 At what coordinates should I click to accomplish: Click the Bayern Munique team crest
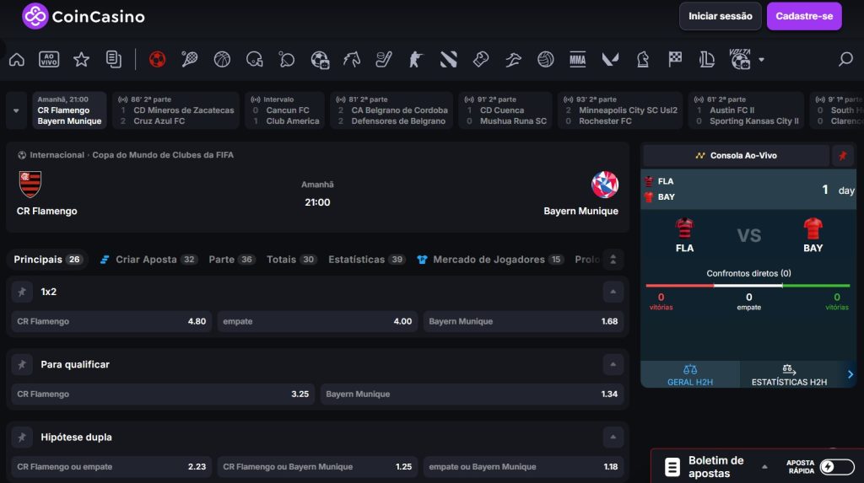click(604, 185)
